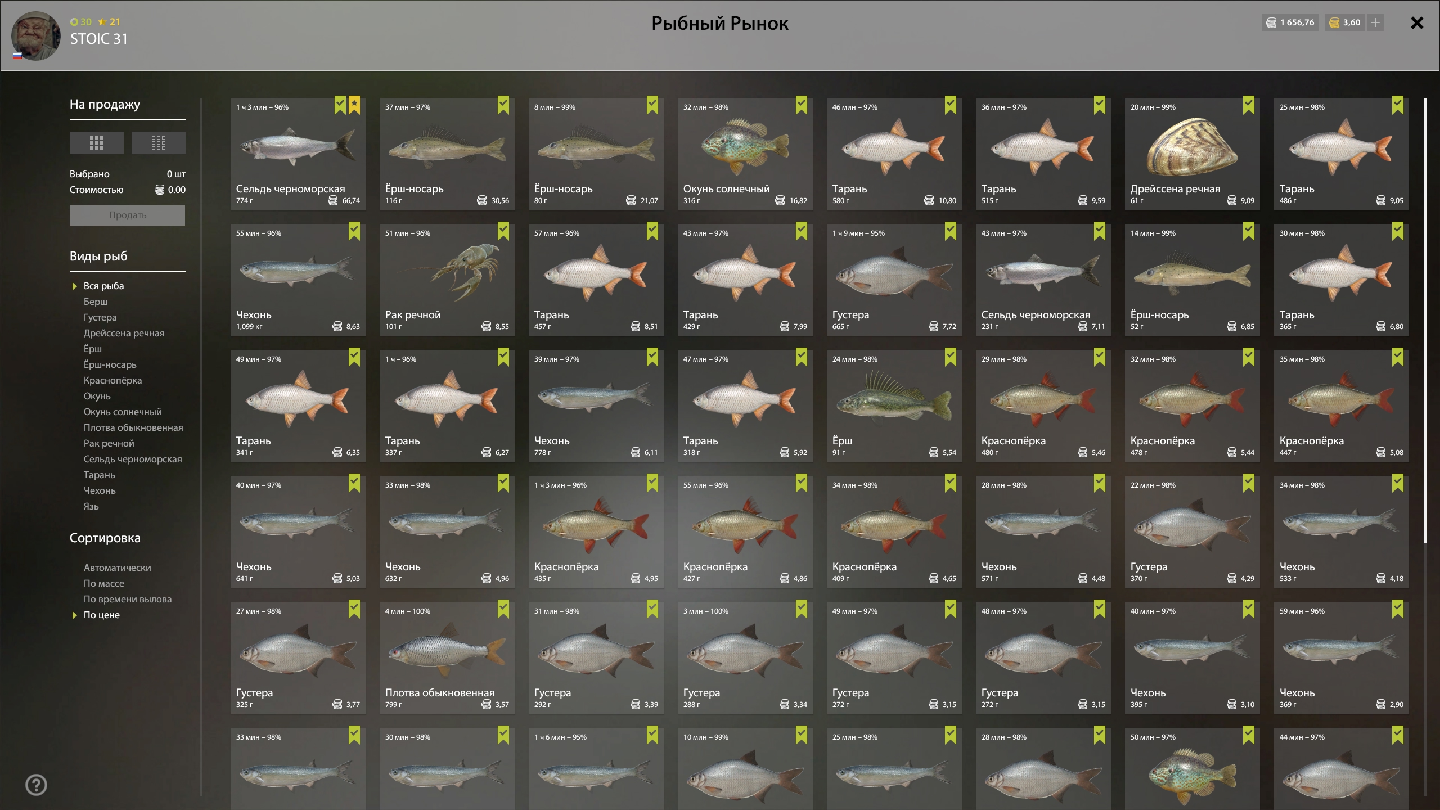Sort fish by По массе
Viewport: 1440px width, 810px height.
[104, 583]
